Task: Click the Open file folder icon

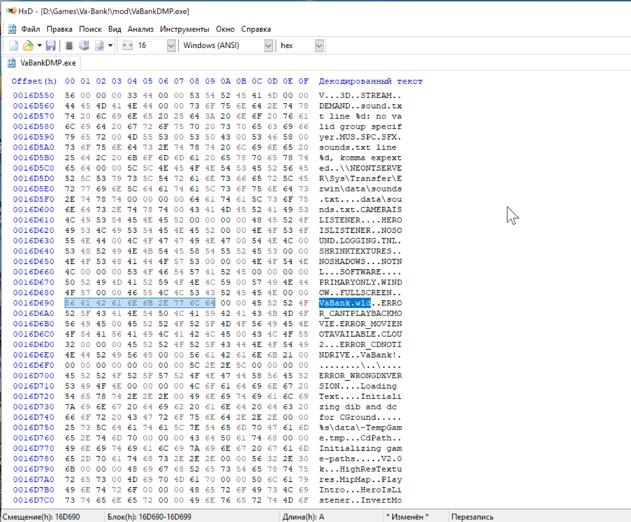Action: [28, 46]
